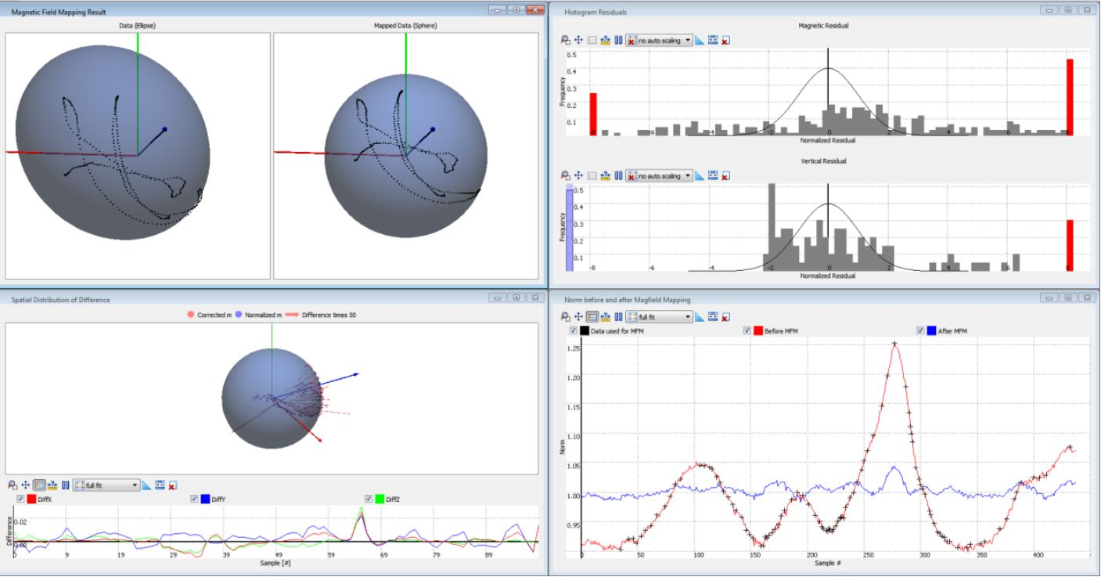Expand the full fit dropdown on Norm plot
Viewport: 1101px width, 577px height.
point(688,319)
